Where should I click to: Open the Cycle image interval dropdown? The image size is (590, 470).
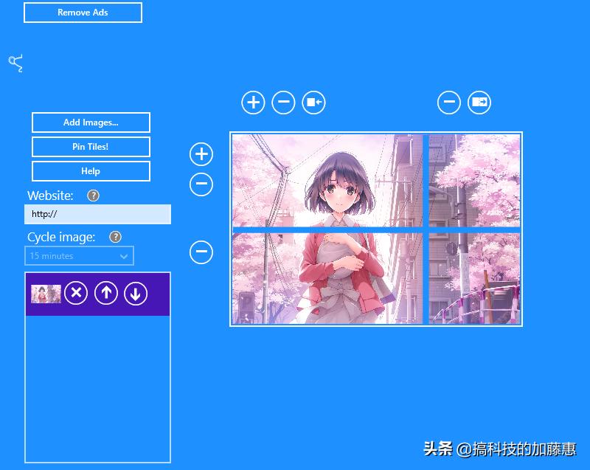click(79, 255)
